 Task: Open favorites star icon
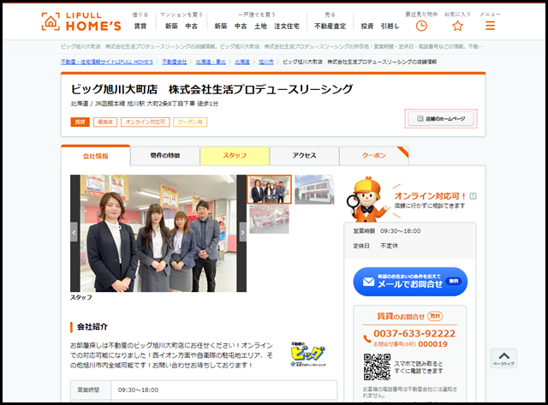457,26
